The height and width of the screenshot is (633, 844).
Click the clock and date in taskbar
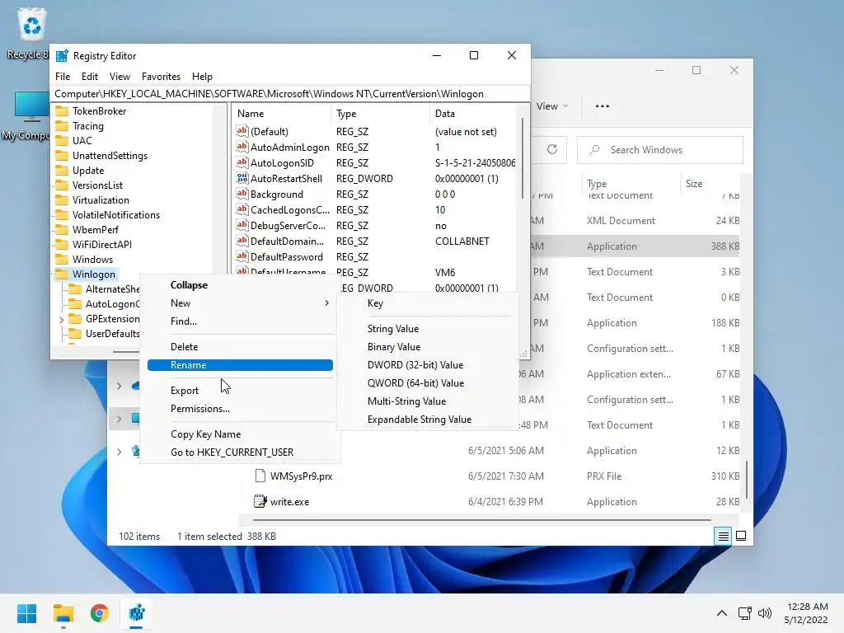click(x=806, y=613)
